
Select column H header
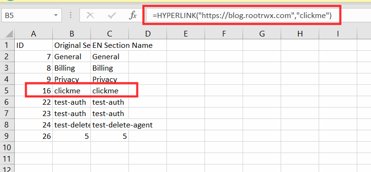[300, 34]
